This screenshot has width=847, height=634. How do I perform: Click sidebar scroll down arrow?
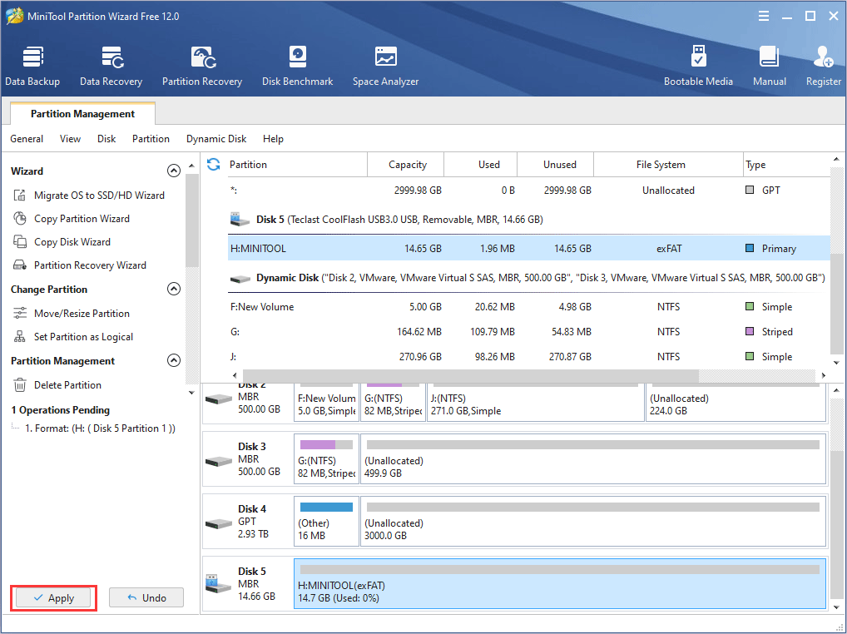click(191, 393)
